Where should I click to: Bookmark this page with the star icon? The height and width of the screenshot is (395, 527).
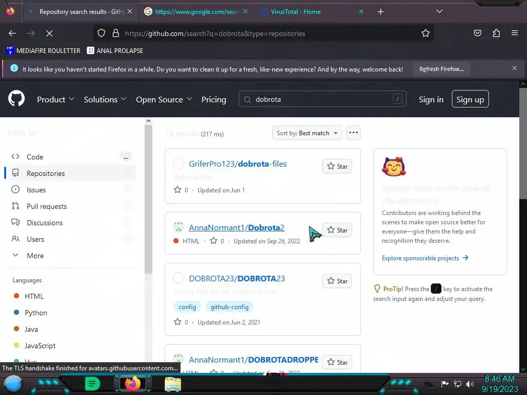coord(426,33)
